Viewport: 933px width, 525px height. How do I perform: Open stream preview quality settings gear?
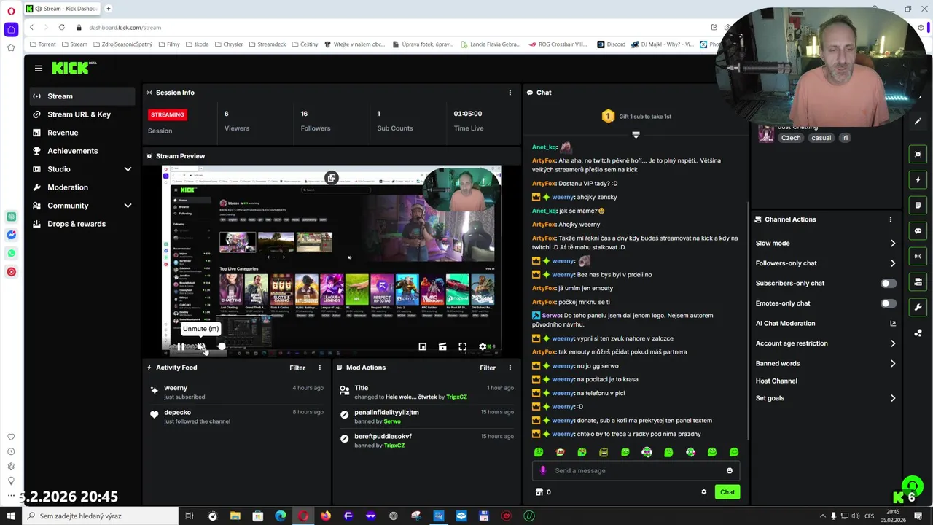pos(482,347)
